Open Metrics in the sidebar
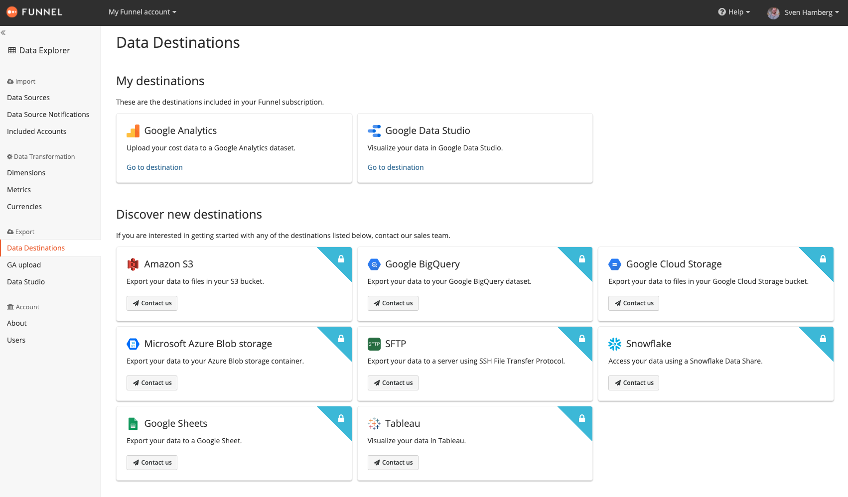 19,190
